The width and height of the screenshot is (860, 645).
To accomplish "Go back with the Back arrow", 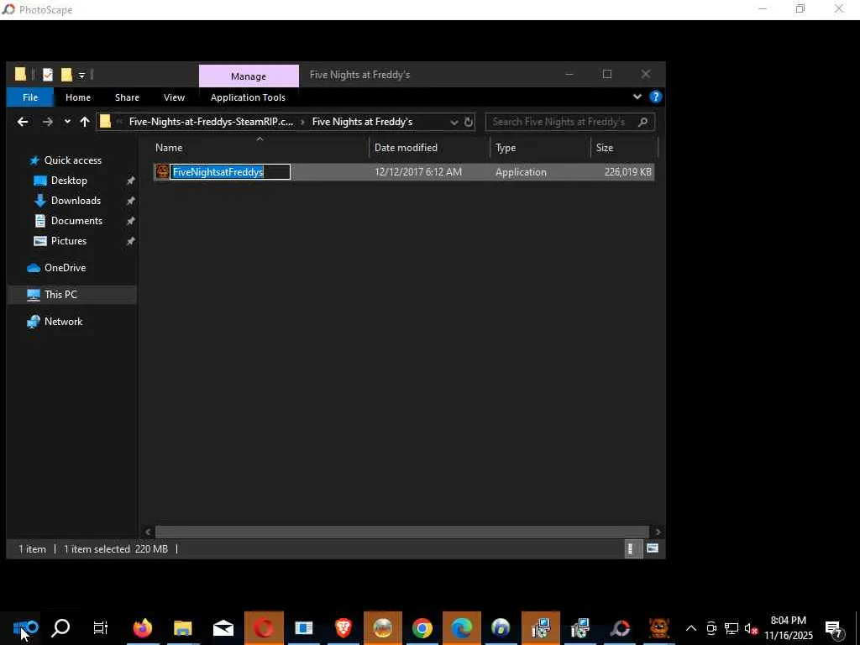I will click(23, 122).
